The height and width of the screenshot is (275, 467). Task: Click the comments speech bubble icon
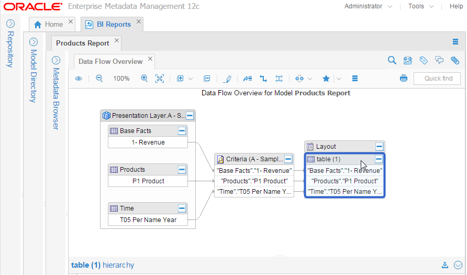click(x=439, y=61)
